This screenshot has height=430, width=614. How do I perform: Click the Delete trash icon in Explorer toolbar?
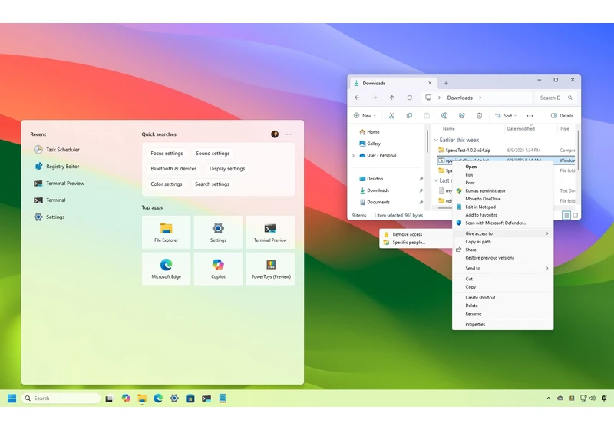click(x=479, y=115)
